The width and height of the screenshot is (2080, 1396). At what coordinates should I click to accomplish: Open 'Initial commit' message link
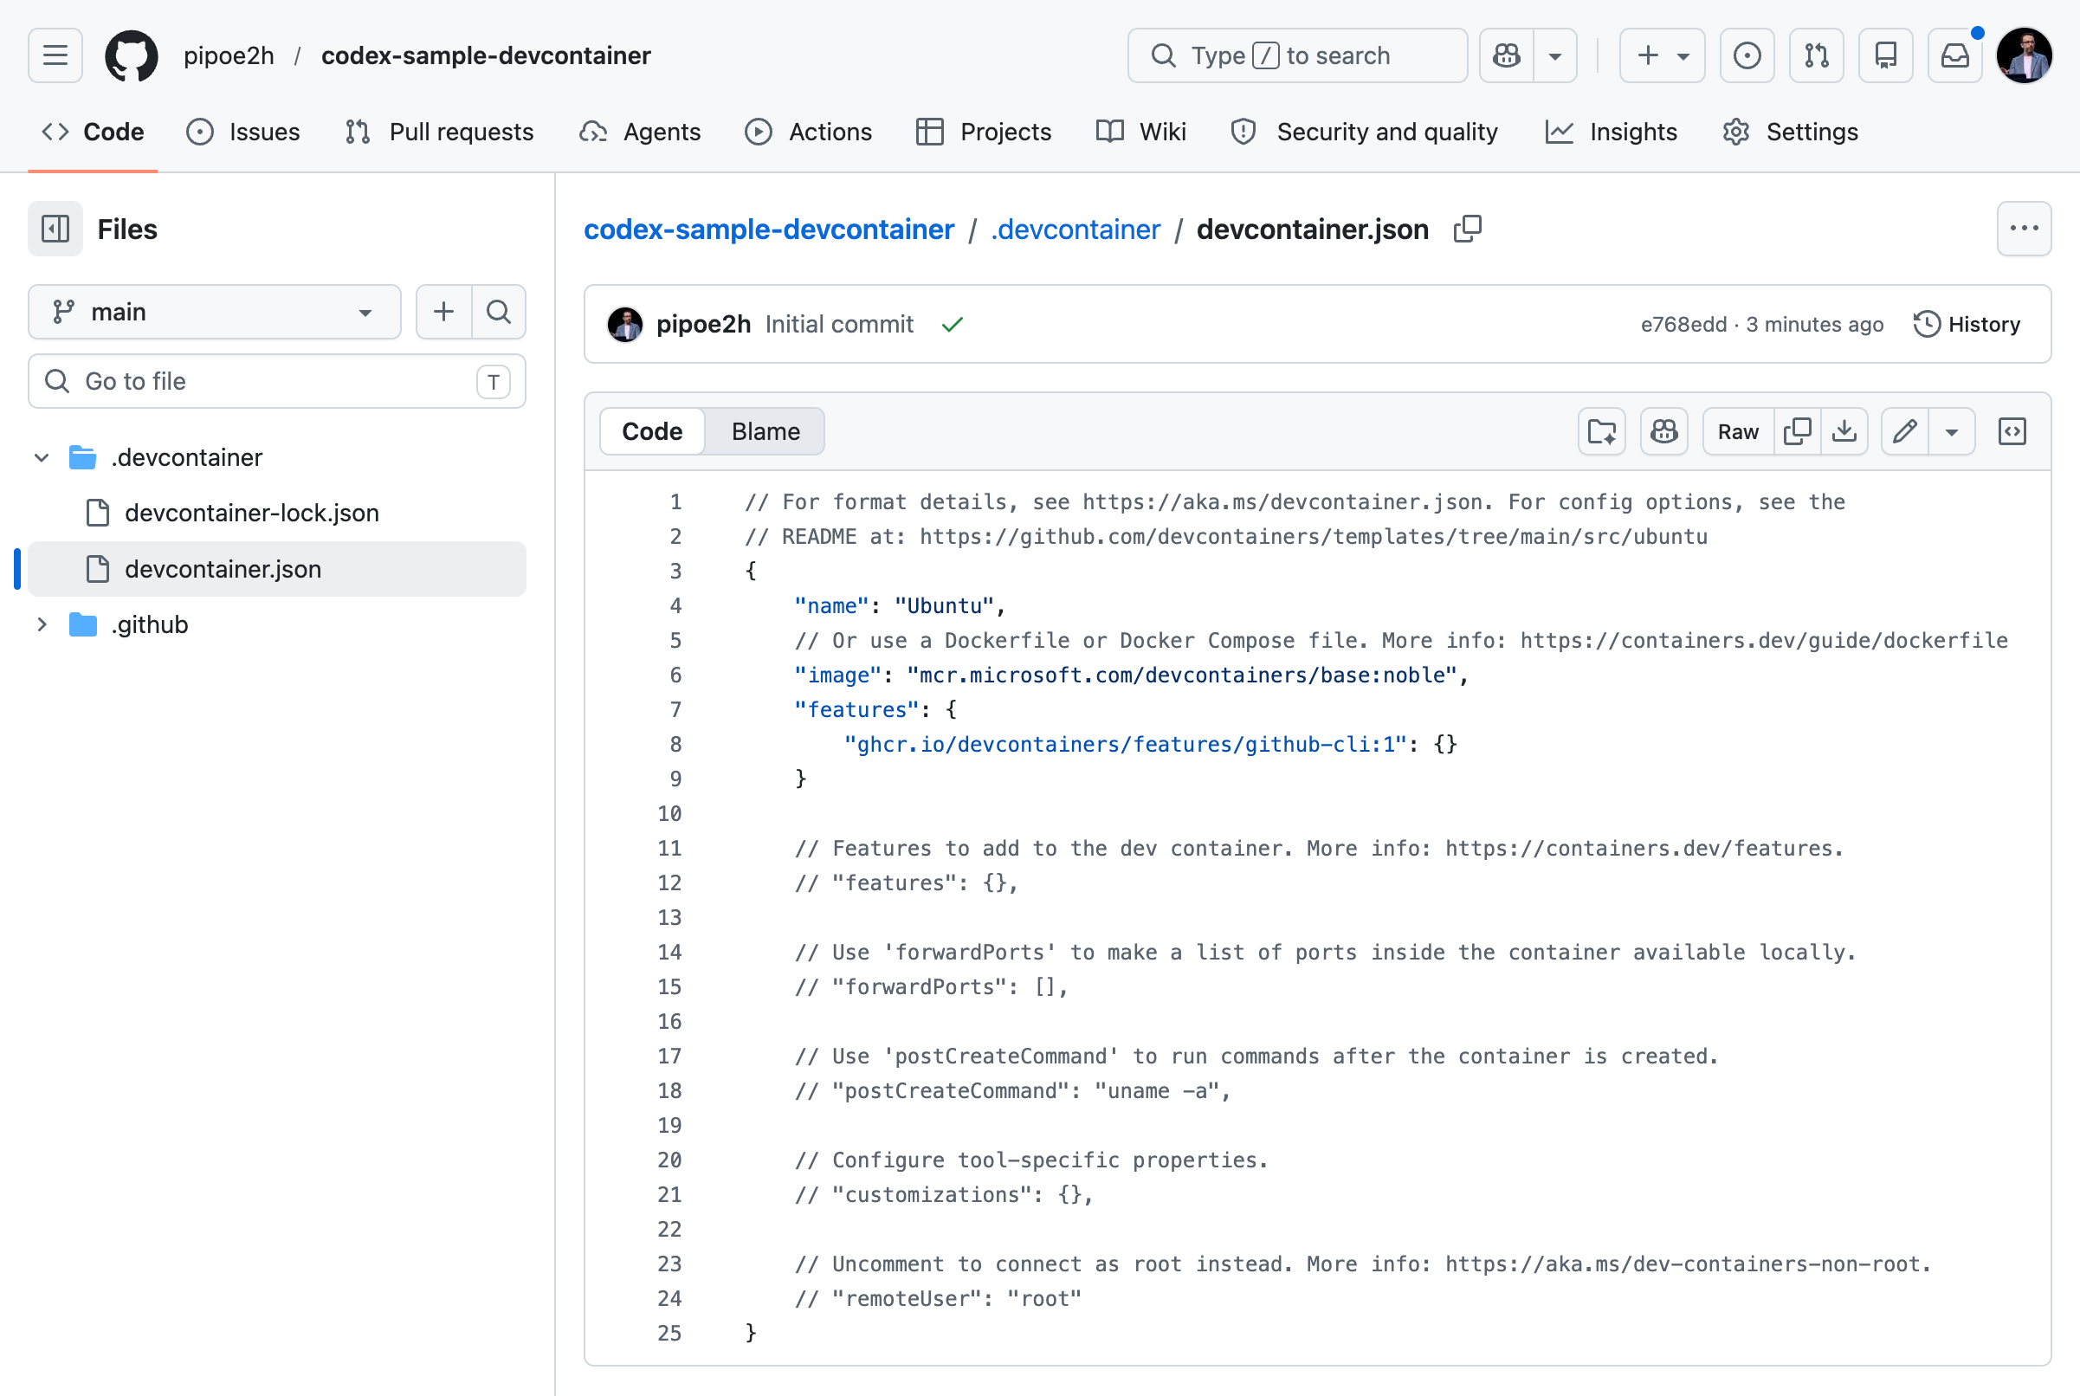839,324
